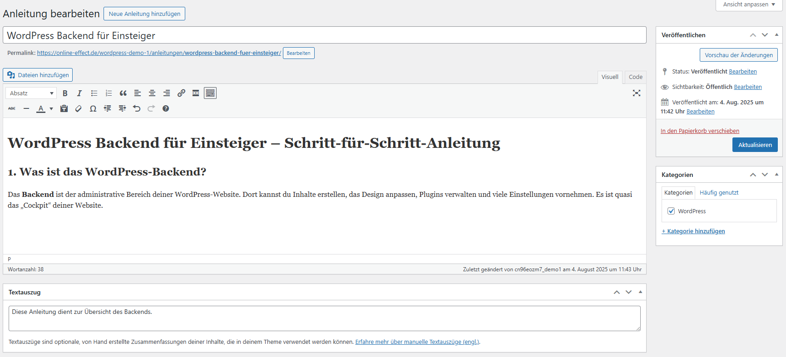Clear formatting with the eraser icon
The width and height of the screenshot is (786, 357).
[79, 108]
